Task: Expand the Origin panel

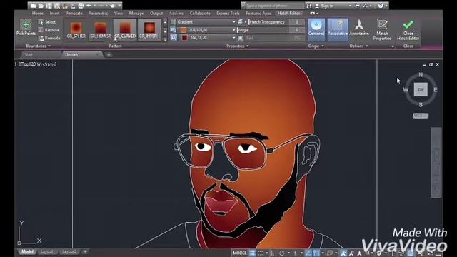Action: pos(316,46)
